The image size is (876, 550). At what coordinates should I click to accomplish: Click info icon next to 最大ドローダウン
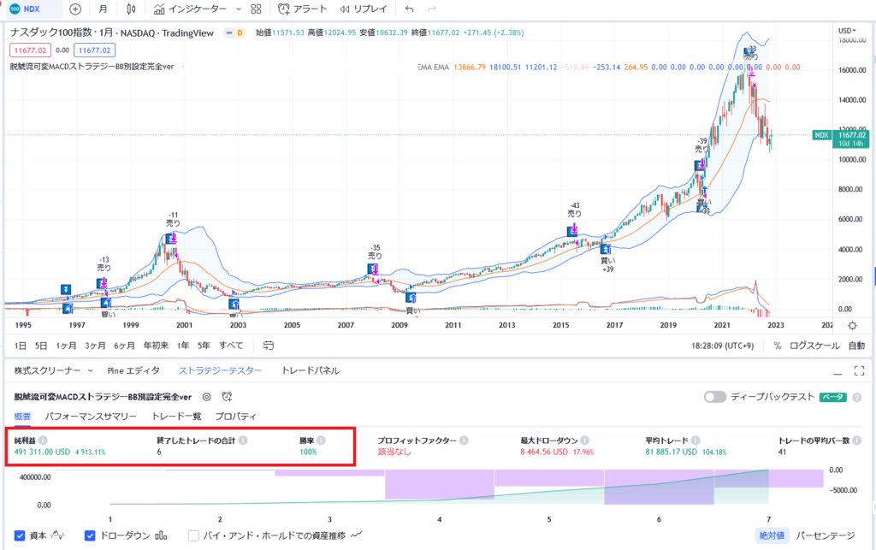click(585, 441)
